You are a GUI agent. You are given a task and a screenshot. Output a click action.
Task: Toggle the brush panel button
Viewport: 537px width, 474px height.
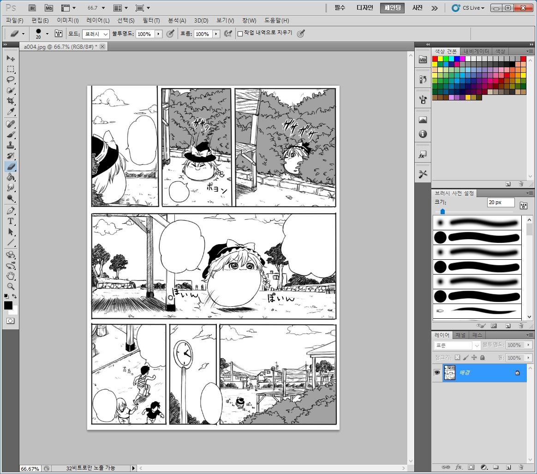[59, 34]
